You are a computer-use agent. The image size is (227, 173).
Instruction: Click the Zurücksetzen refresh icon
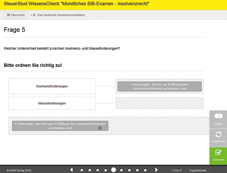pos(218,135)
